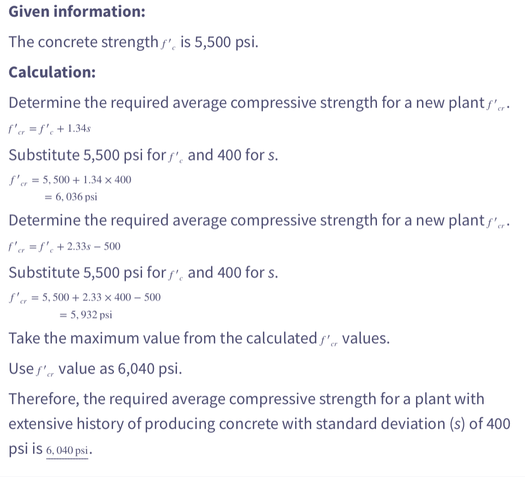Screen dimensions: 525x477
Task: Click the result "= 6,036 psi"
Action: click(x=70, y=197)
